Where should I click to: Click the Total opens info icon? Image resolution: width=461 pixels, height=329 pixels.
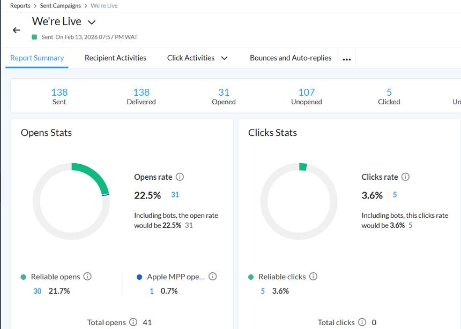(x=133, y=322)
